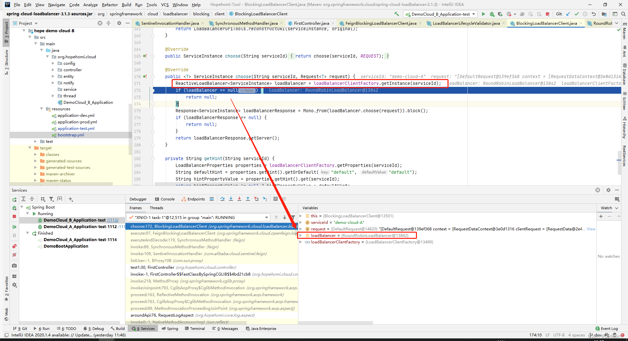Click Maven tool window tab on right edge

click(624, 31)
